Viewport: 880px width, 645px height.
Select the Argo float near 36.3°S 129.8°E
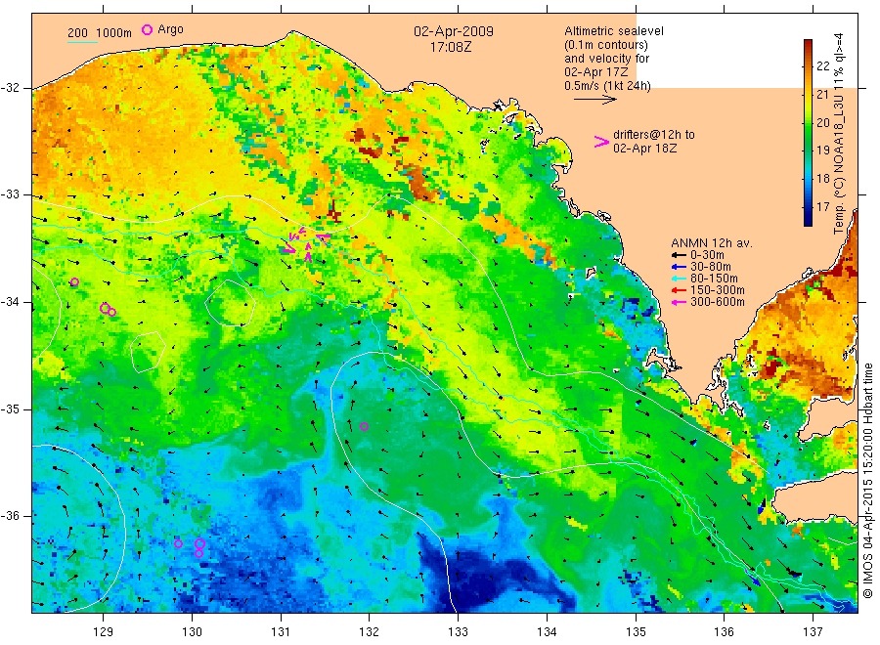[x=178, y=544]
